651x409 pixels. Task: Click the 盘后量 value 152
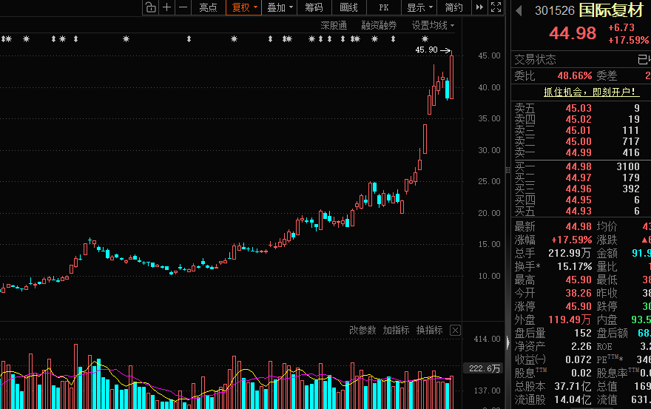pos(583,333)
